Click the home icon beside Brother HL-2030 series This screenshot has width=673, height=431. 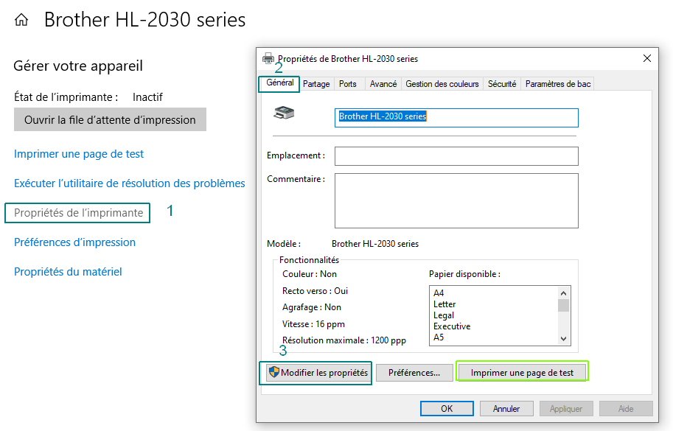pos(21,20)
